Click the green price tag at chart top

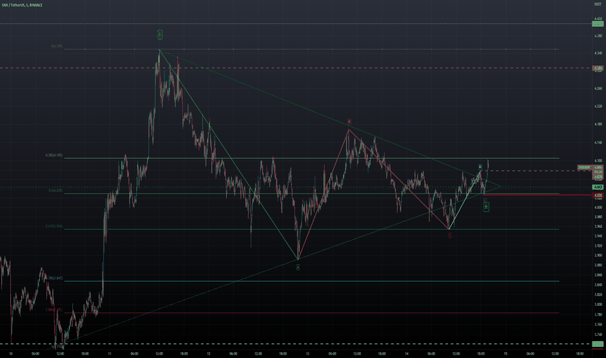tap(598, 23)
